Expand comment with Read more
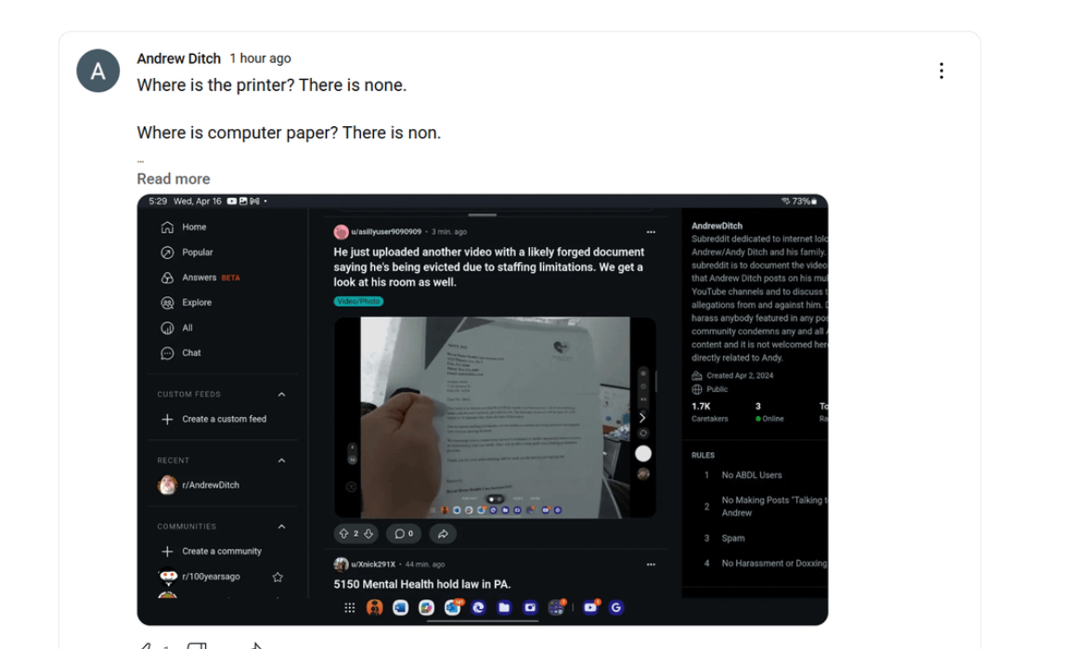 (174, 178)
